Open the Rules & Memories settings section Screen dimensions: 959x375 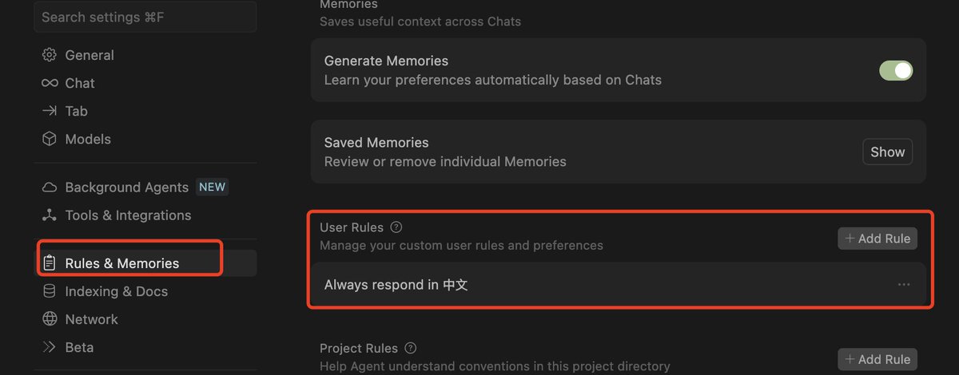click(121, 263)
